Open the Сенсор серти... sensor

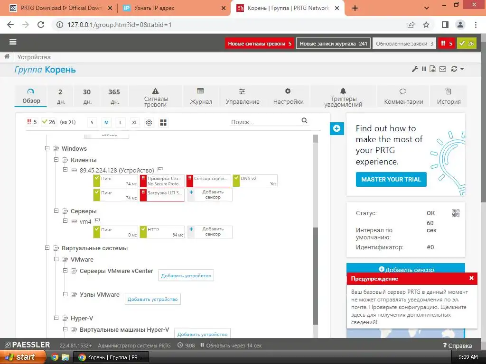click(209, 181)
